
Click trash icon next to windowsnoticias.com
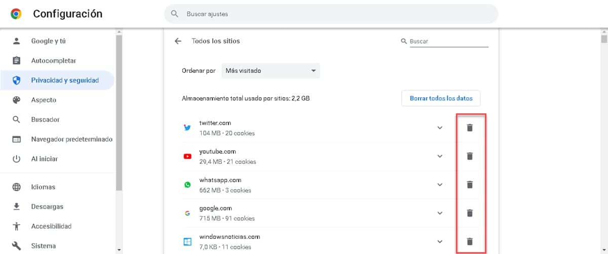[470, 241]
